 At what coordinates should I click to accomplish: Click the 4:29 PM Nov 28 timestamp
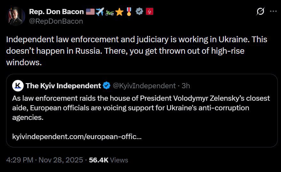click(x=44, y=160)
